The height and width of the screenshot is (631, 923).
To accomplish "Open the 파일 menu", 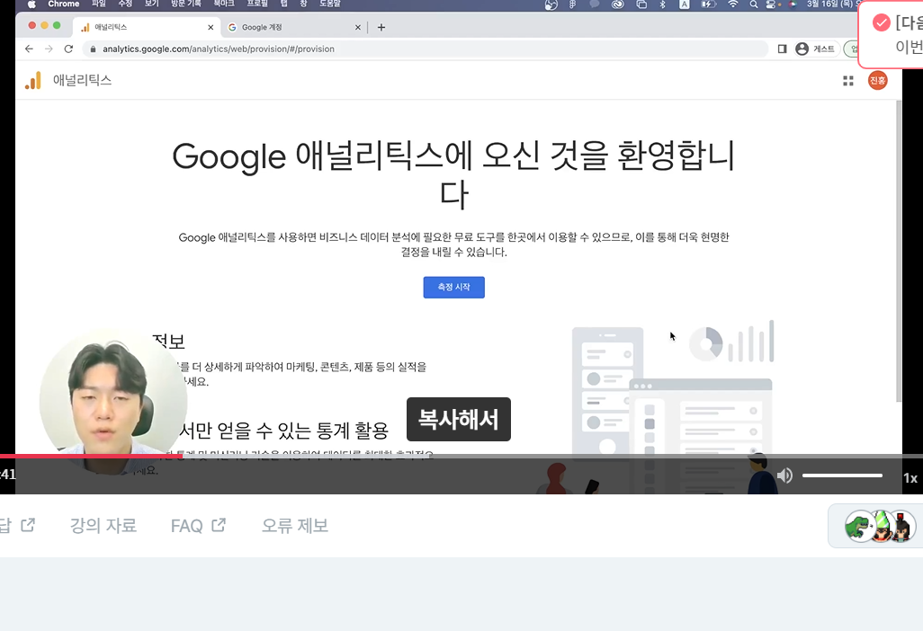I will (98, 4).
